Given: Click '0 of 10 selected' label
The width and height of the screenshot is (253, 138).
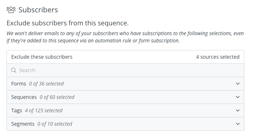Looking at the screenshot, I should (x=55, y=124).
